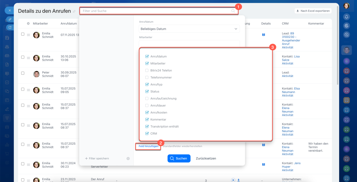
Task: Click the search magnifier icon in filter bar
Action: coord(233,11)
